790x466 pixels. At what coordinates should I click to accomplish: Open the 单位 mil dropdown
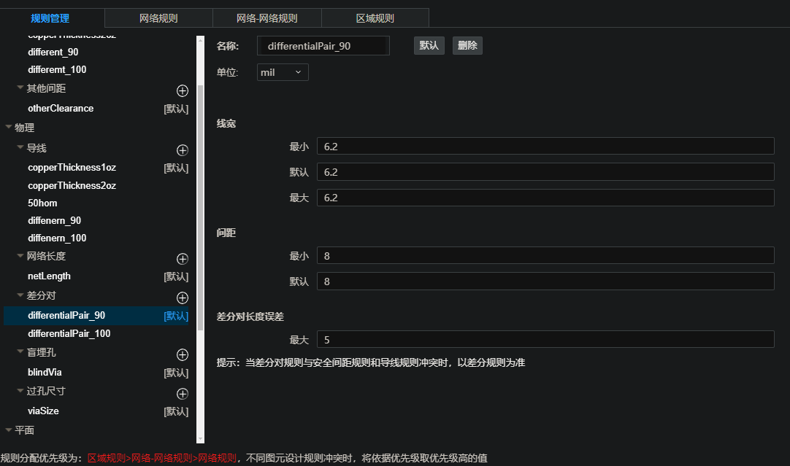click(283, 72)
